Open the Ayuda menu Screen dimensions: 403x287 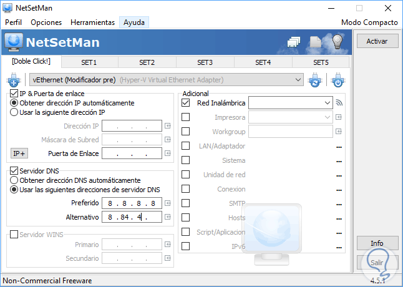click(134, 22)
